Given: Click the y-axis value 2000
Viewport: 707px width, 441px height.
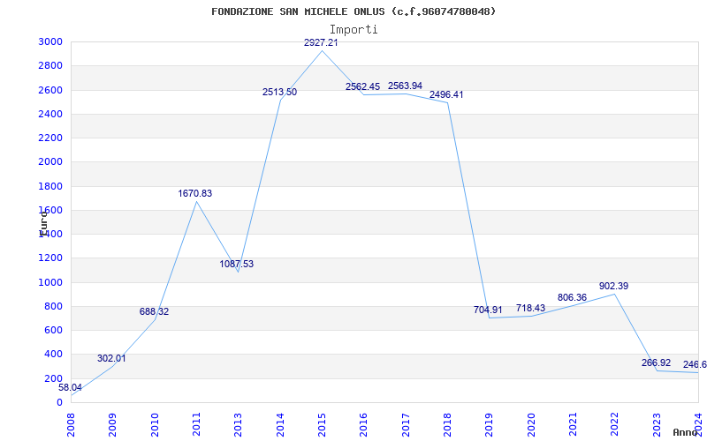Looking at the screenshot, I should point(51,162).
